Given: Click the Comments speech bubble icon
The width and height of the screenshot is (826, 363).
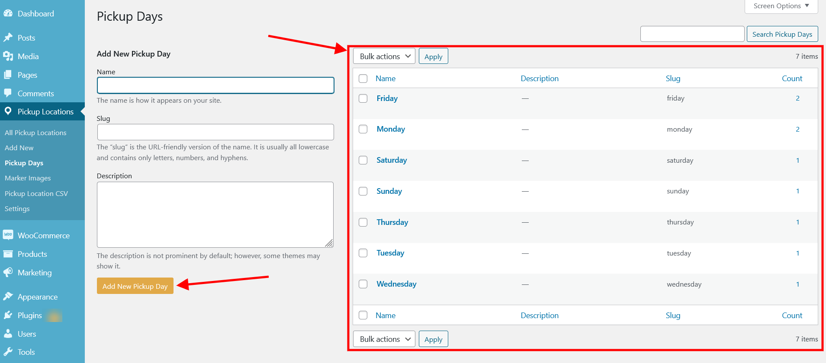Looking at the screenshot, I should pyautogui.click(x=8, y=93).
